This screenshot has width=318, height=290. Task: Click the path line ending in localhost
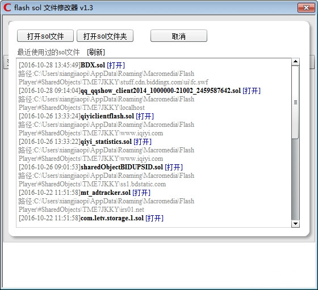[x=82, y=108]
